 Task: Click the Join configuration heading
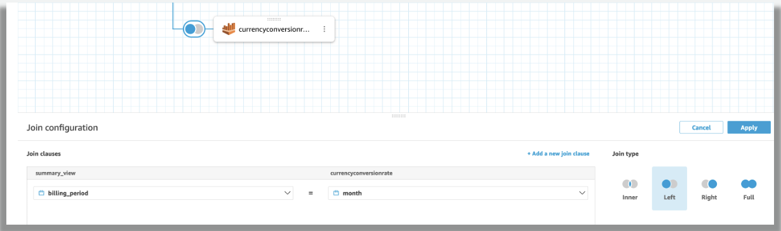tap(62, 128)
